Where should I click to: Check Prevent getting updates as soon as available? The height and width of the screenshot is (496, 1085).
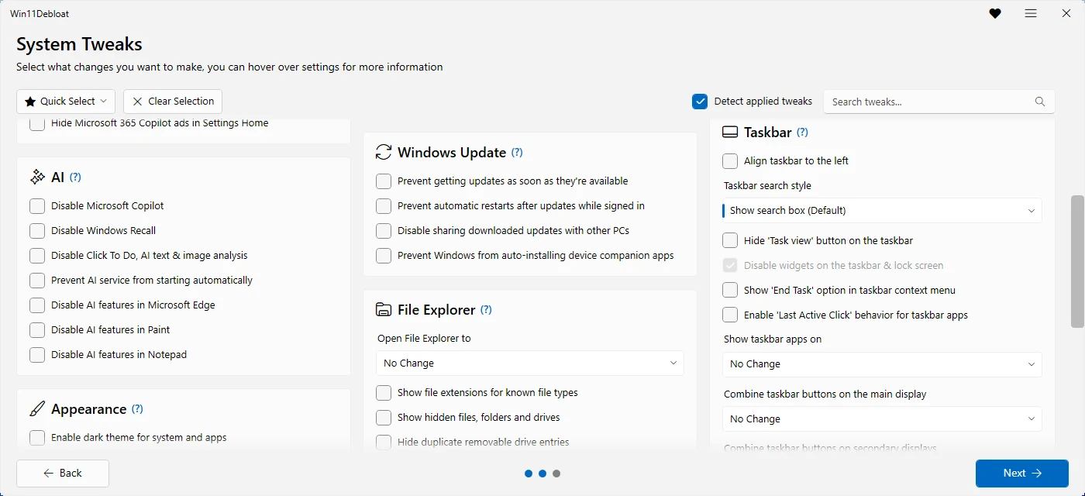384,181
